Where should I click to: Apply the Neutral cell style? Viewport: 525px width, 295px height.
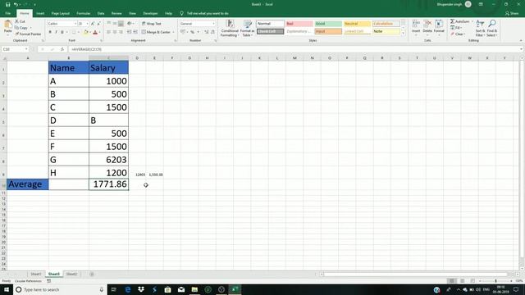[x=357, y=24]
